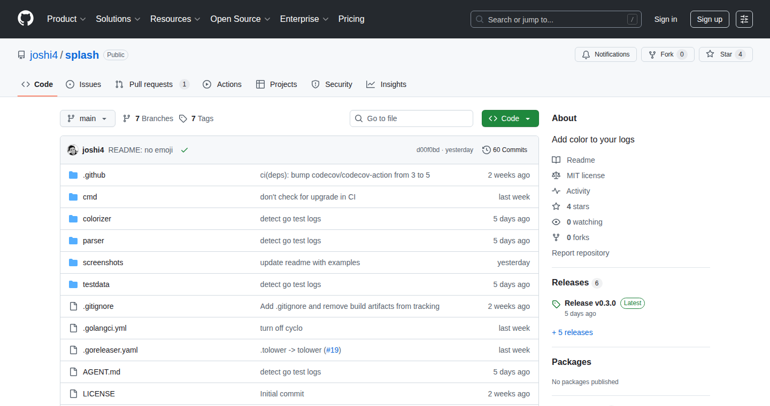Star the splash repository
This screenshot has height=406, width=770.
coord(726,54)
